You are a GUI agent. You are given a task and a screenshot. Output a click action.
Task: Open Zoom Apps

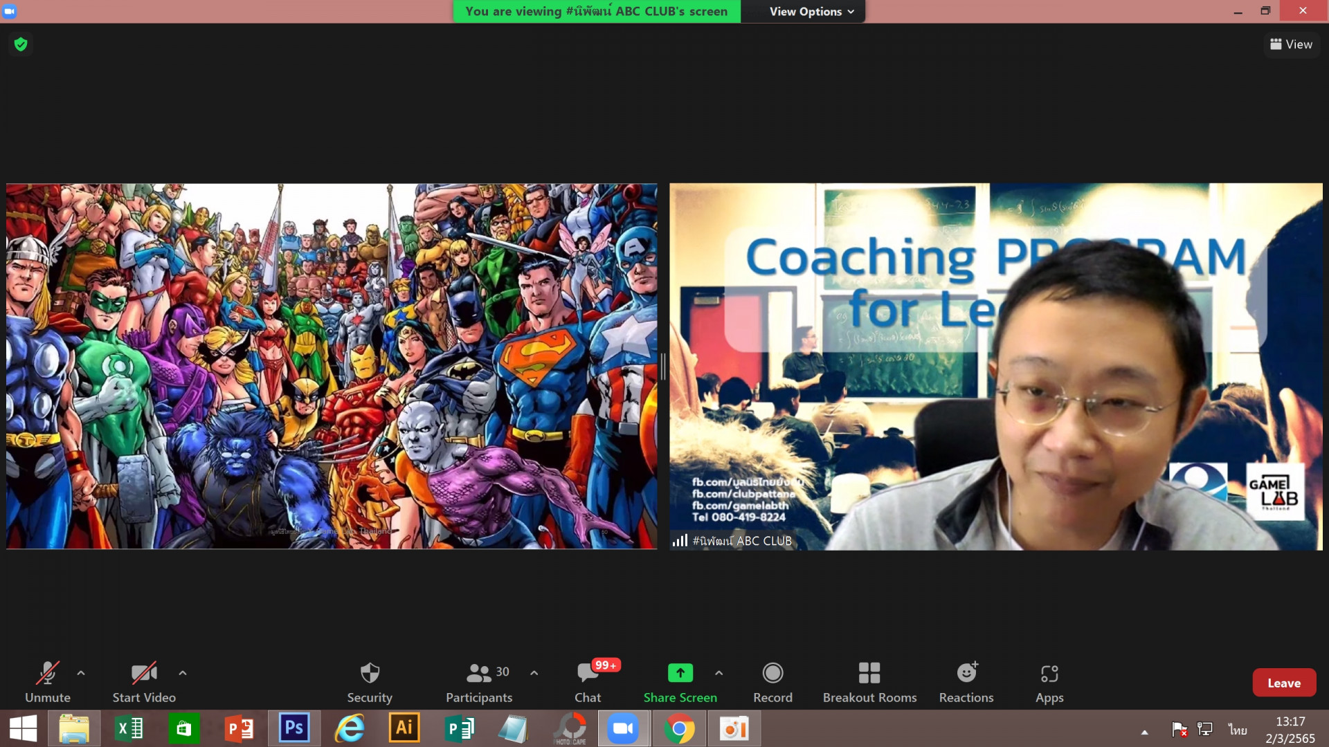(1049, 682)
